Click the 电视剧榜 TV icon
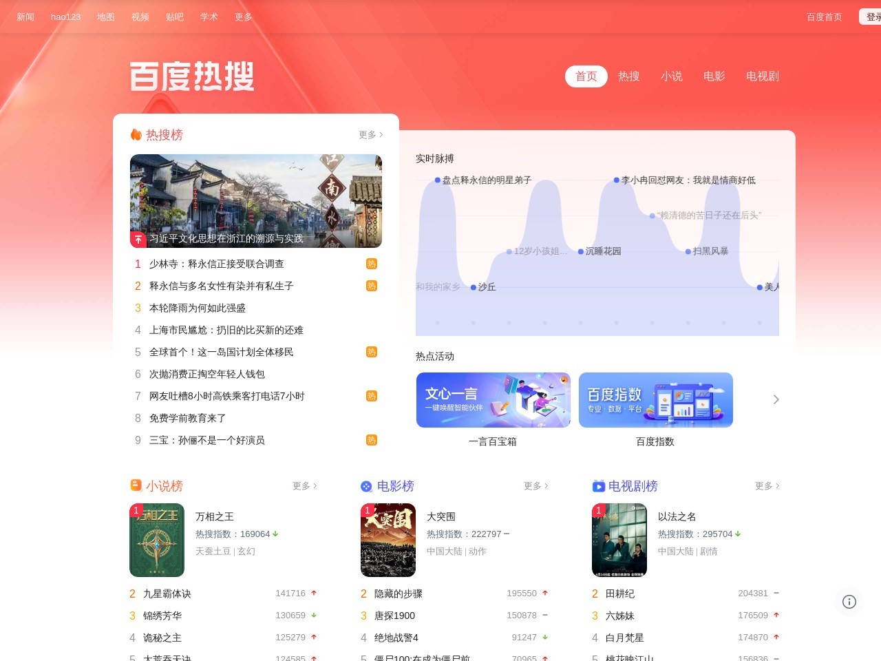The width and height of the screenshot is (881, 661). point(599,486)
